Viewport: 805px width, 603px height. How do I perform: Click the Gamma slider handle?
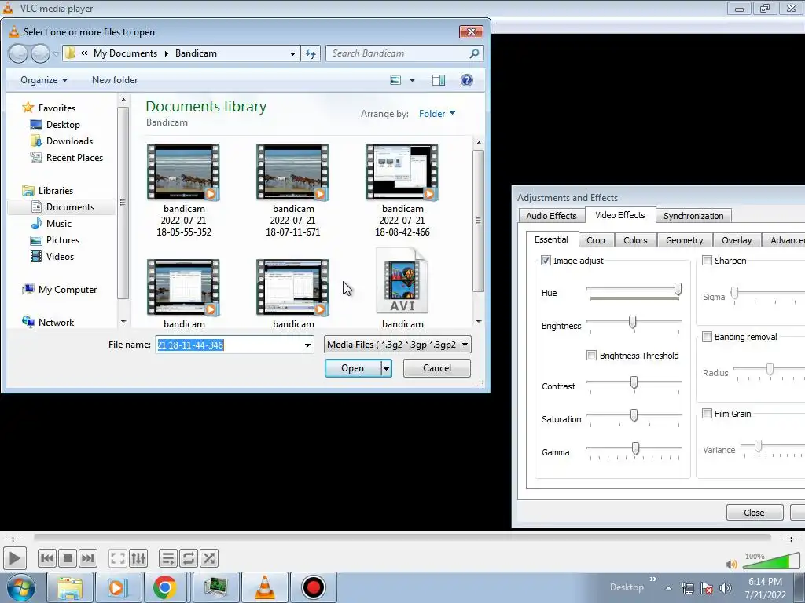[x=635, y=448]
